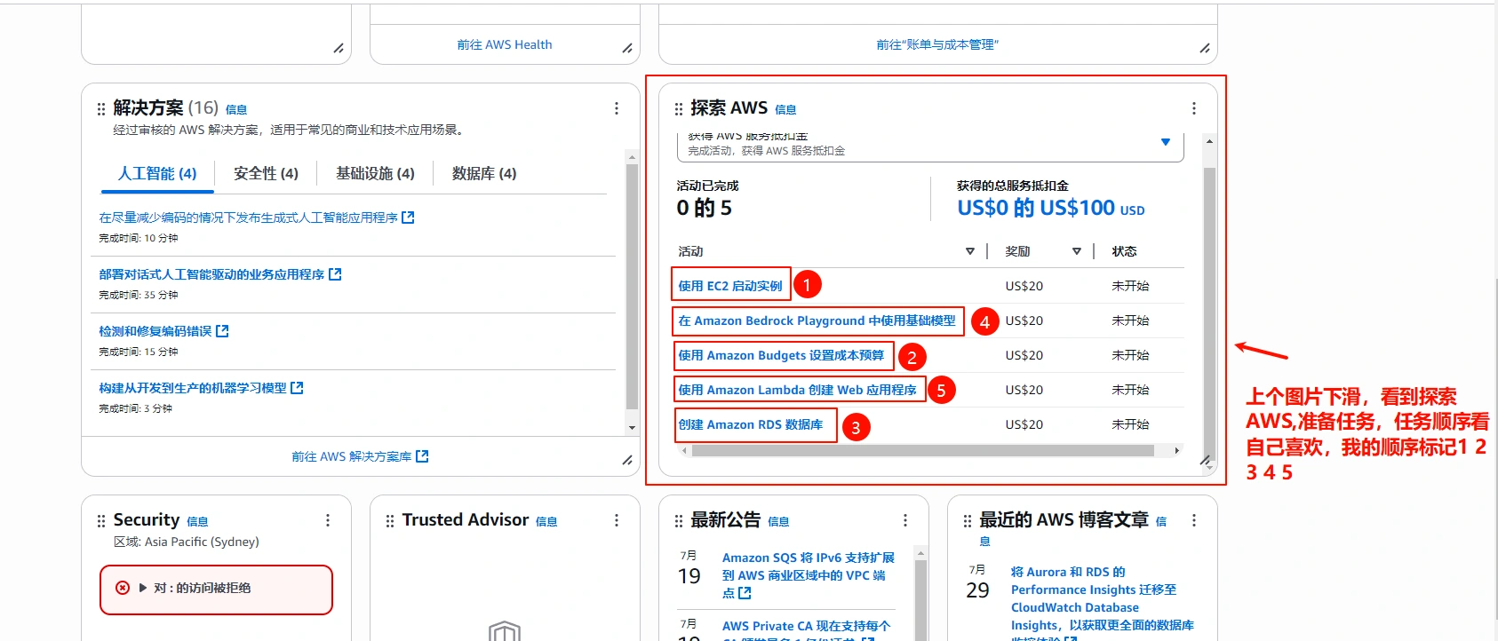
Task: Open the 最新公告 widget three-dot menu
Action: (x=904, y=520)
